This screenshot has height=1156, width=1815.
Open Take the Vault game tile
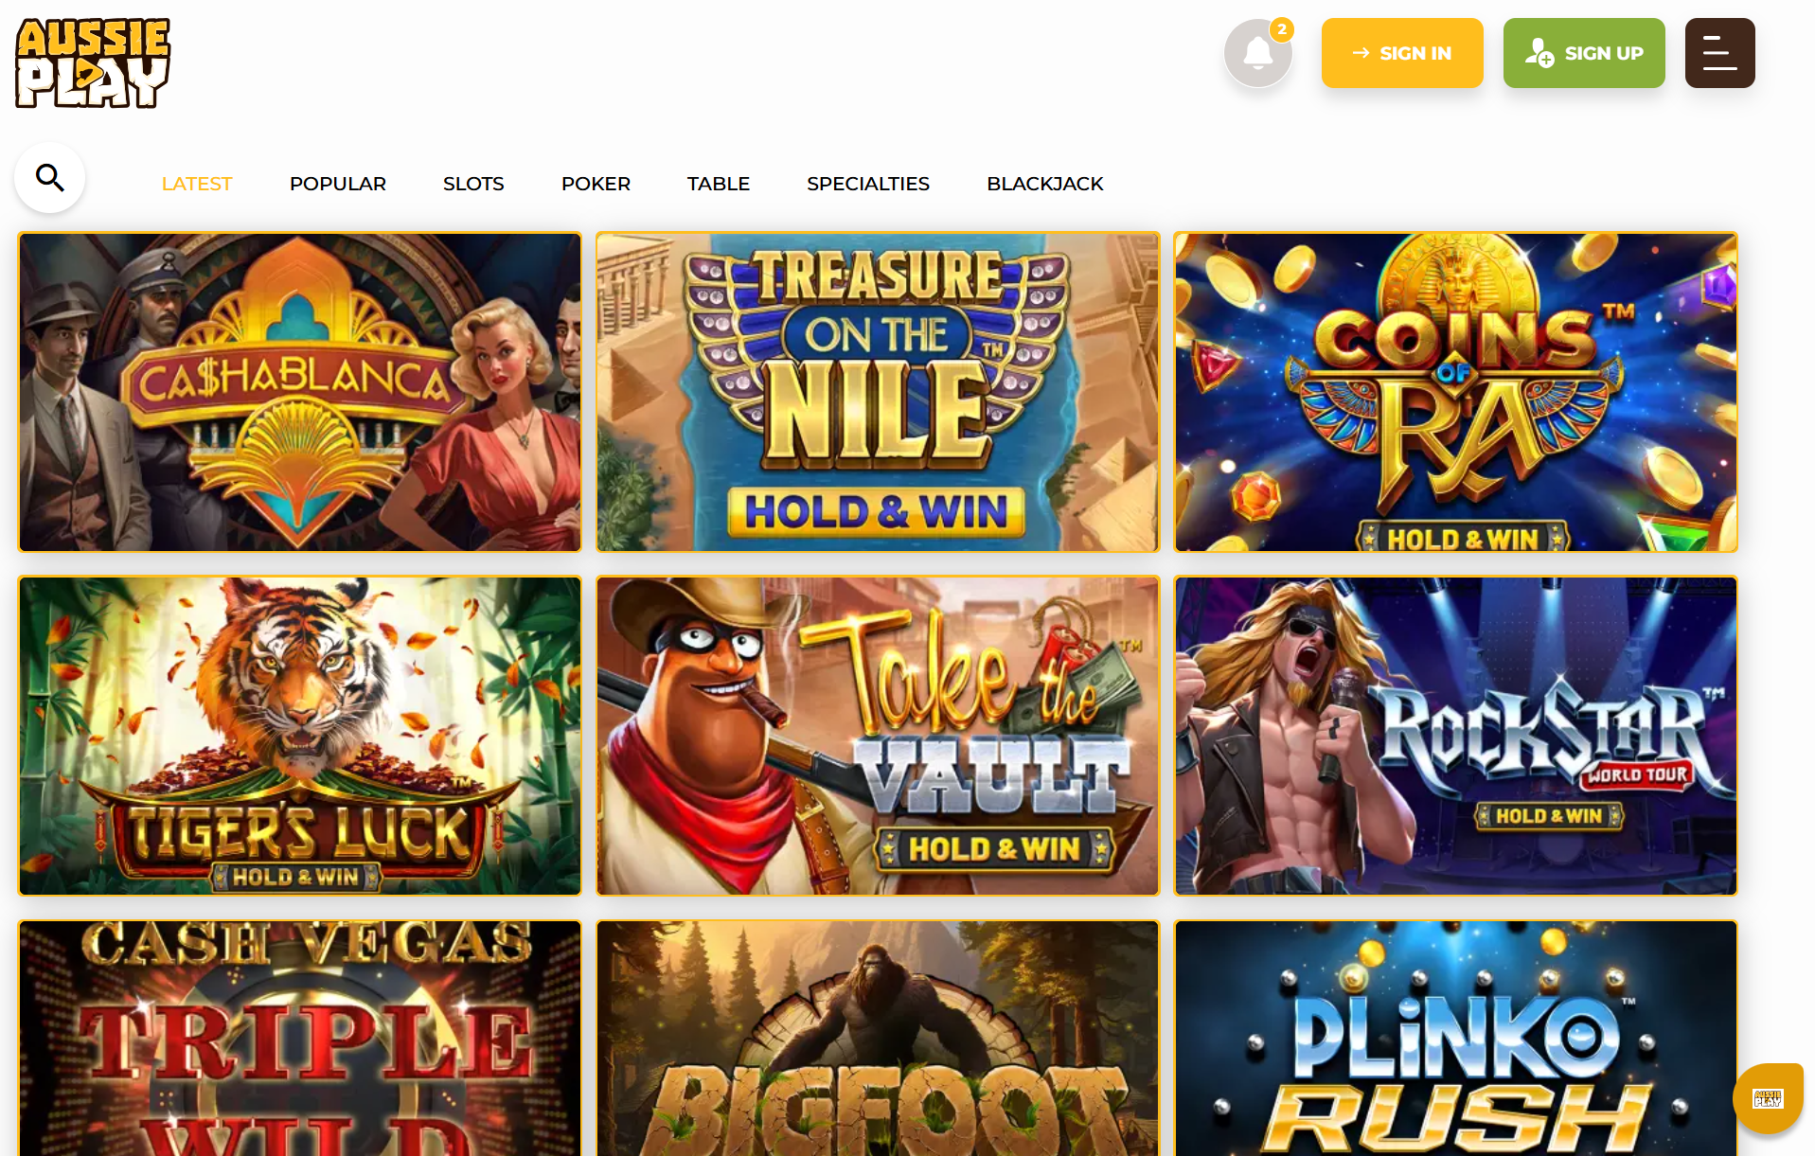878,736
